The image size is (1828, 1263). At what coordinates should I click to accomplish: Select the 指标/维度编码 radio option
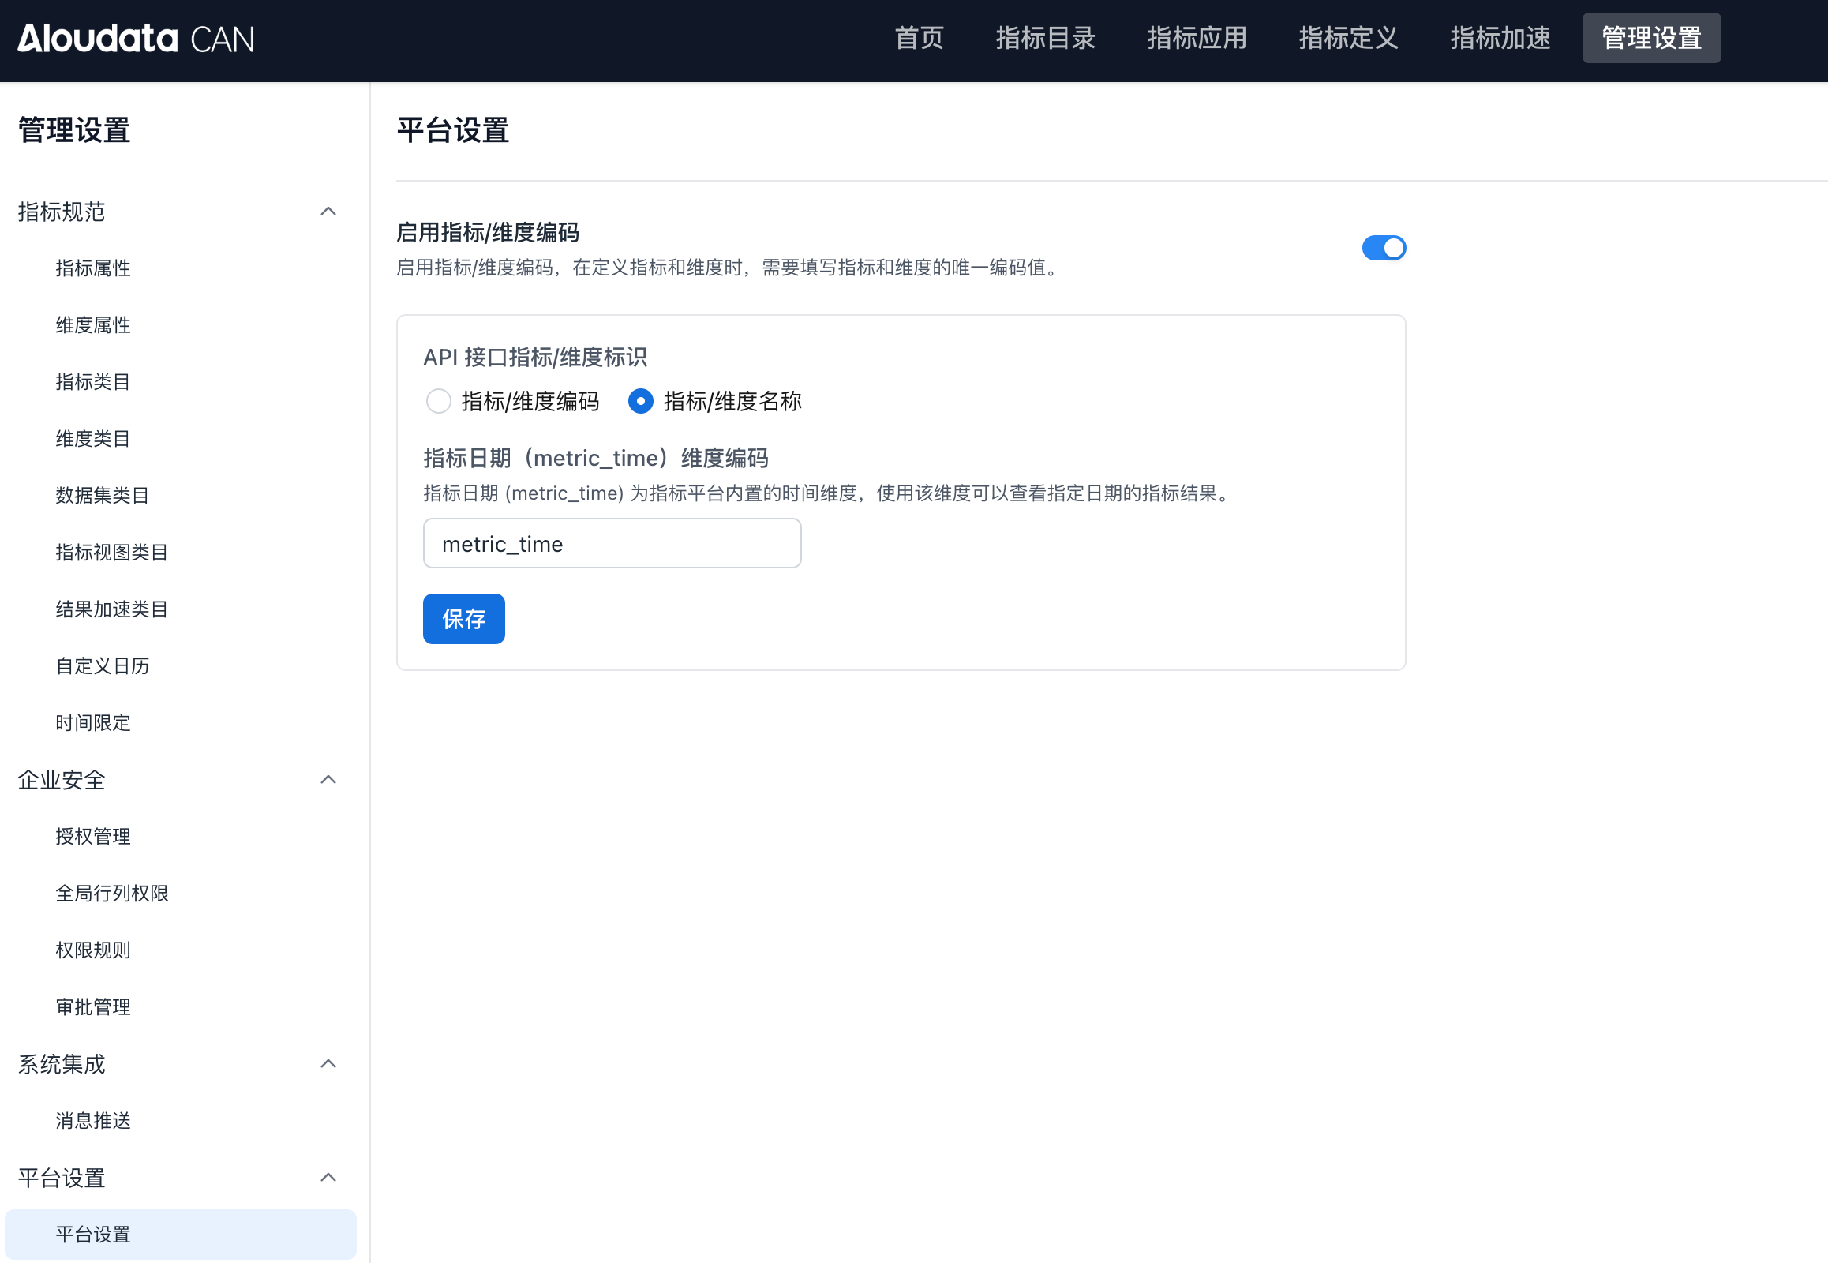(438, 401)
